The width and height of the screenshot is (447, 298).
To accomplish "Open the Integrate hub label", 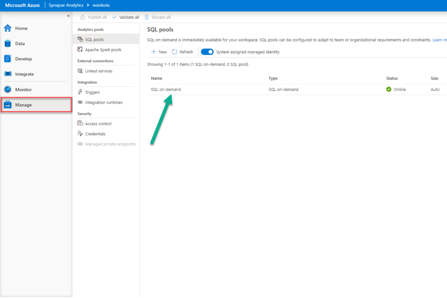I will tap(24, 74).
